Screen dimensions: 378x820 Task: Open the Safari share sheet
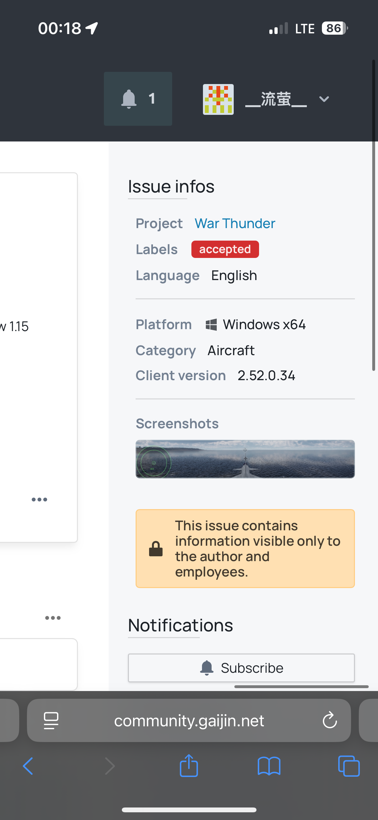coord(189,766)
